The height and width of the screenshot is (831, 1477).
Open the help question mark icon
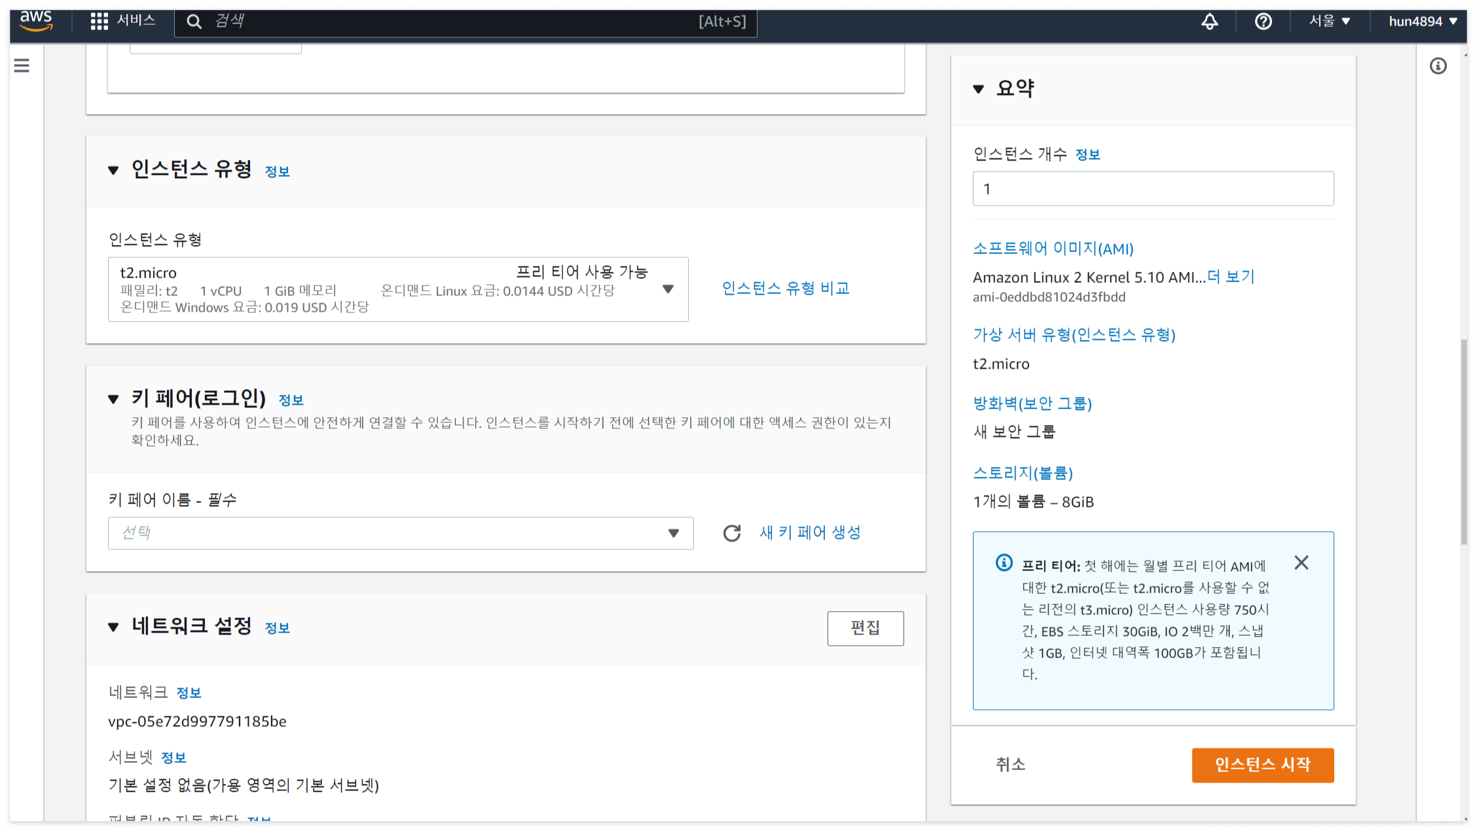click(1263, 22)
